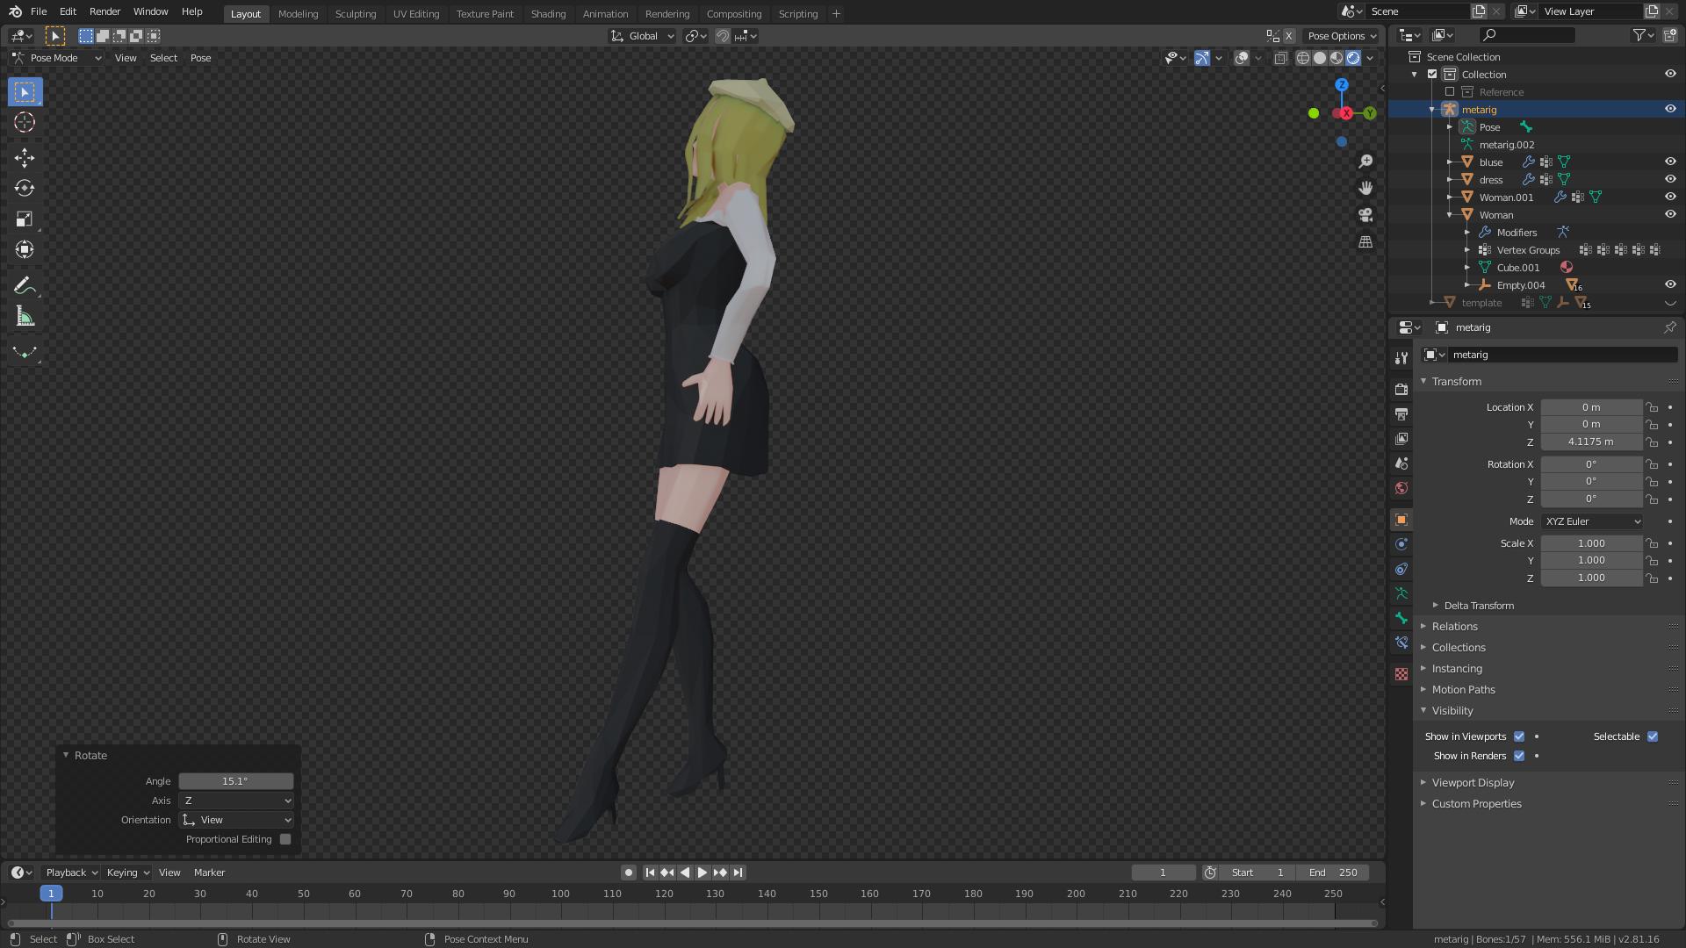This screenshot has width=1686, height=948.
Task: Select the Annotate tool
Action: 25,286
